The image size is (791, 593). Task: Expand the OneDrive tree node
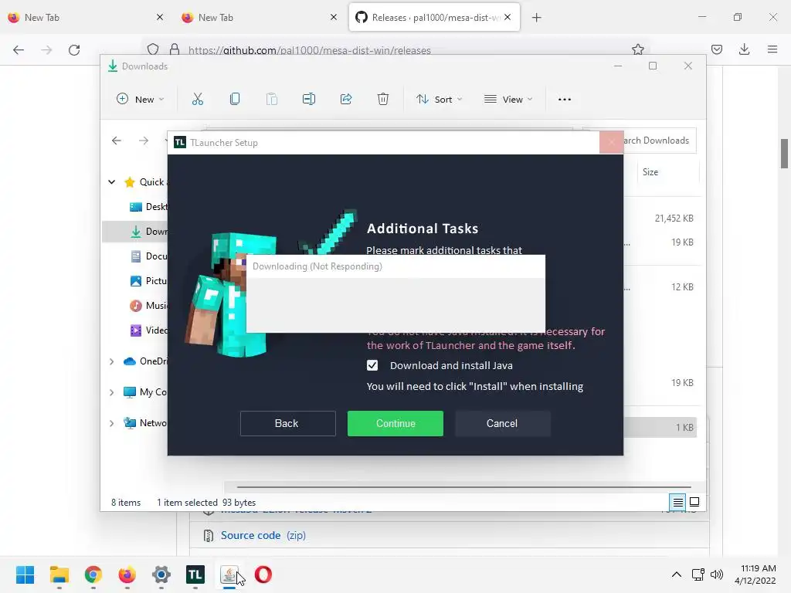coord(112,361)
